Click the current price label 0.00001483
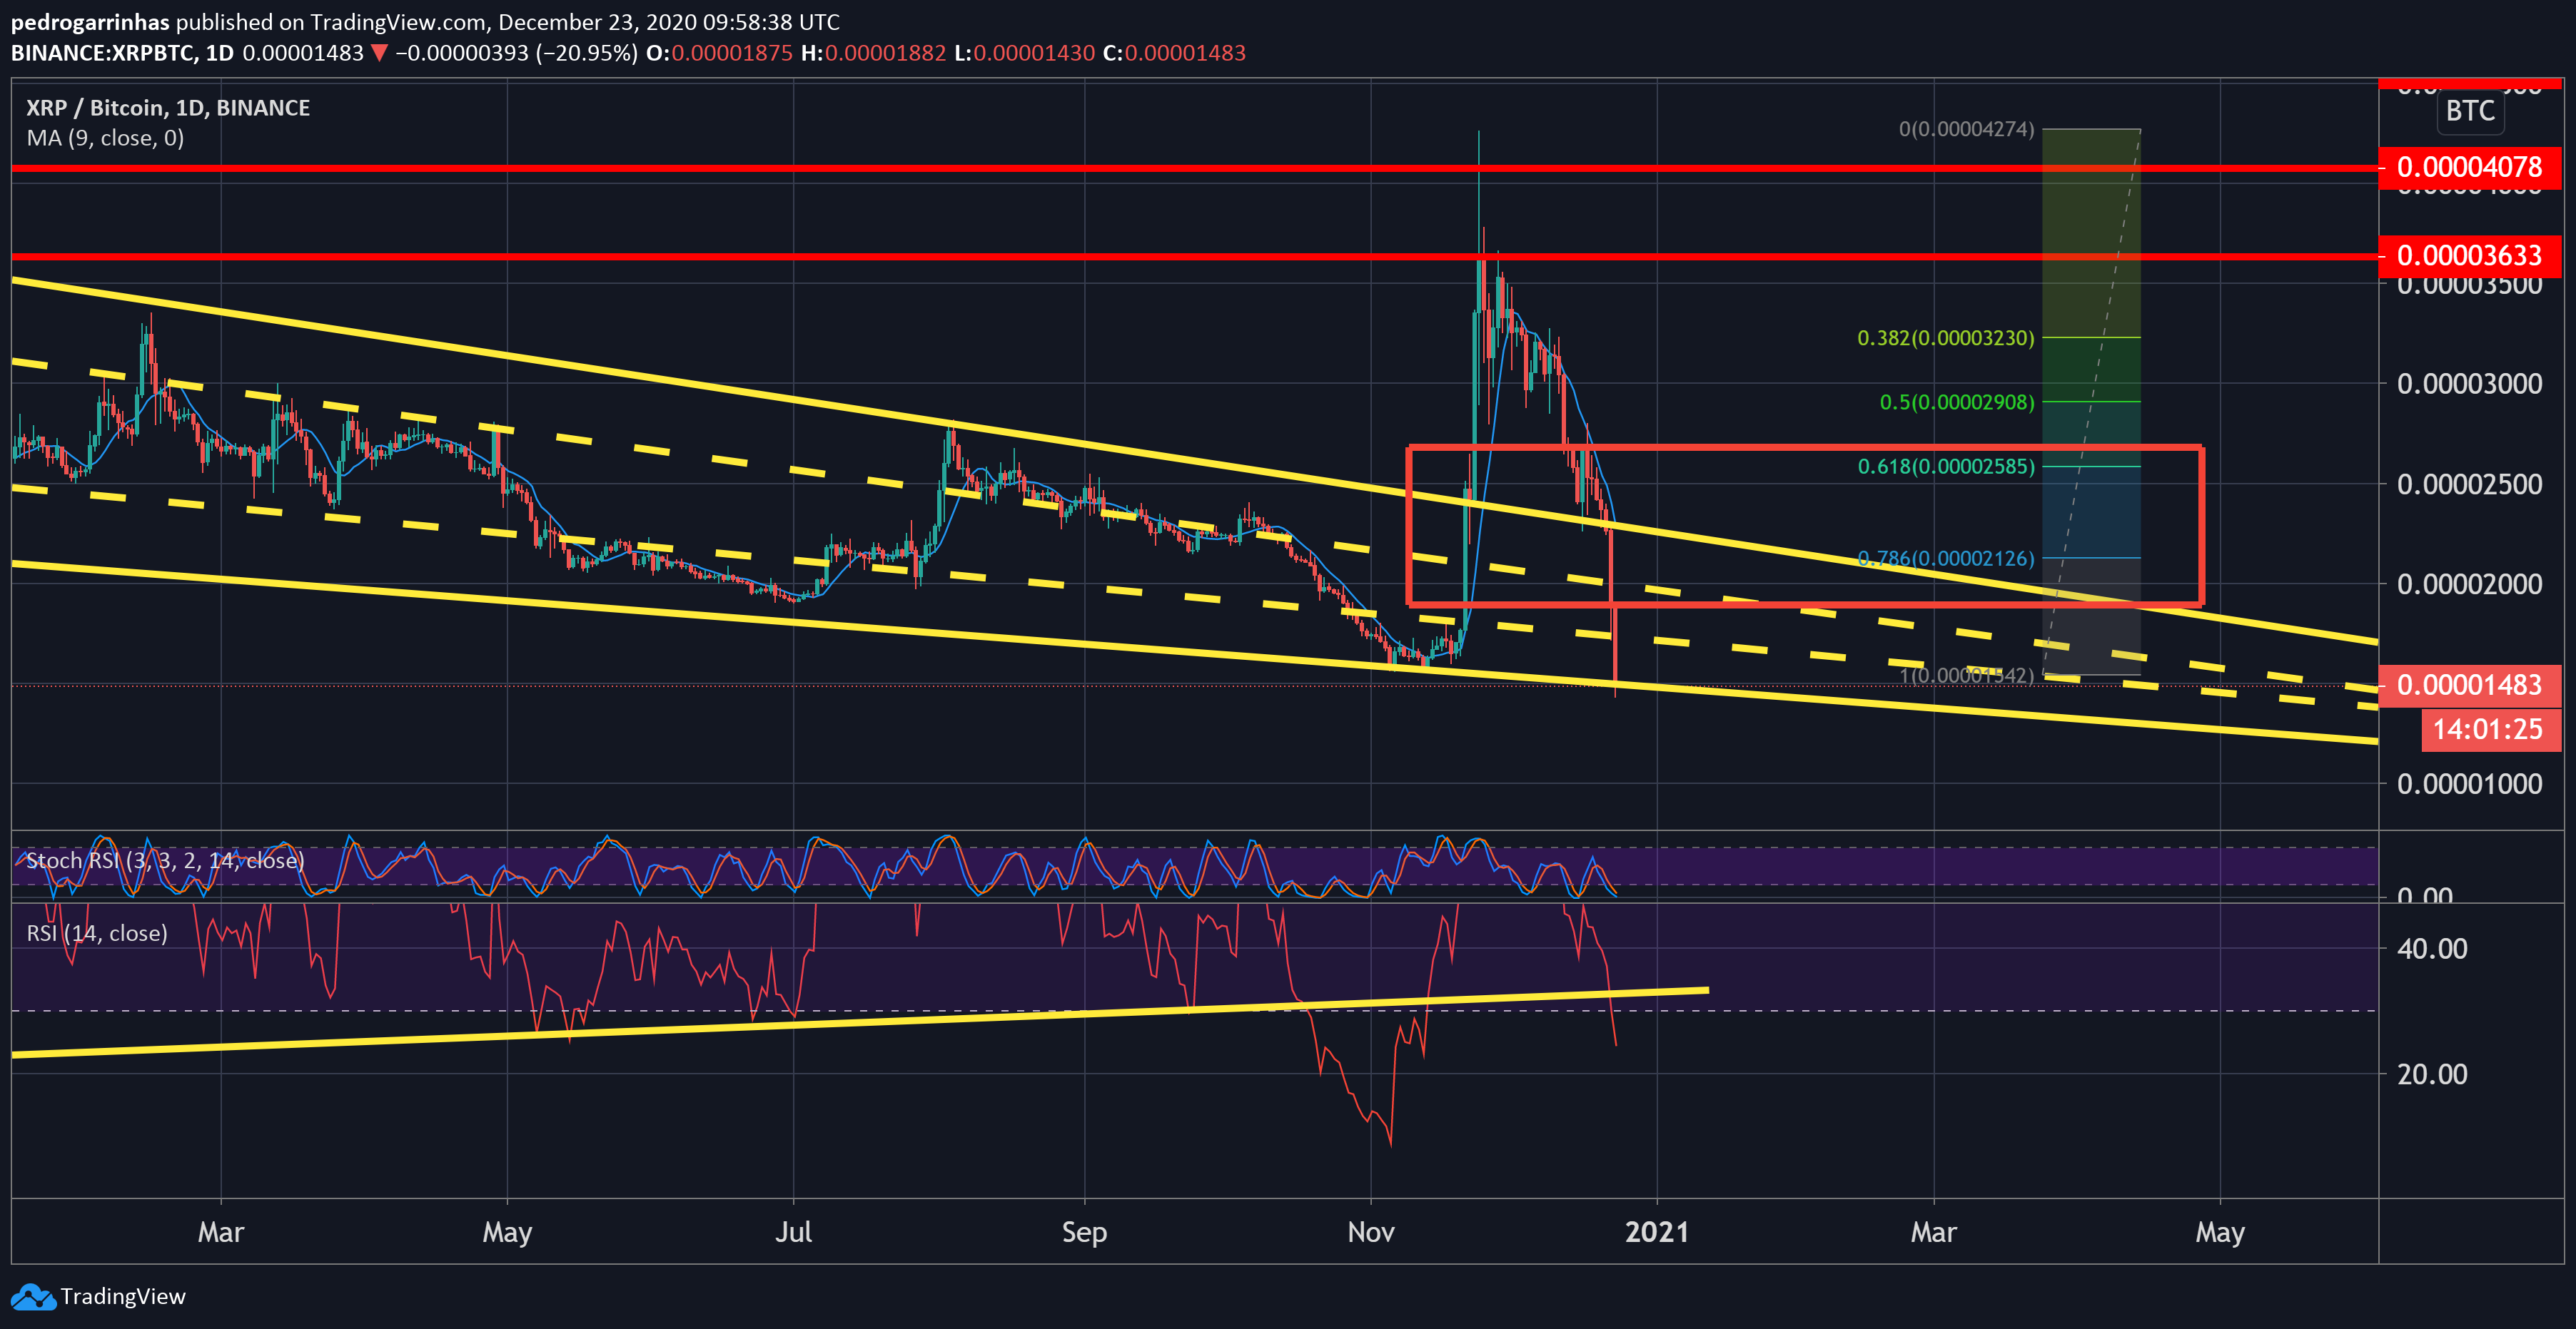Image resolution: width=2576 pixels, height=1329 pixels. tap(2469, 686)
